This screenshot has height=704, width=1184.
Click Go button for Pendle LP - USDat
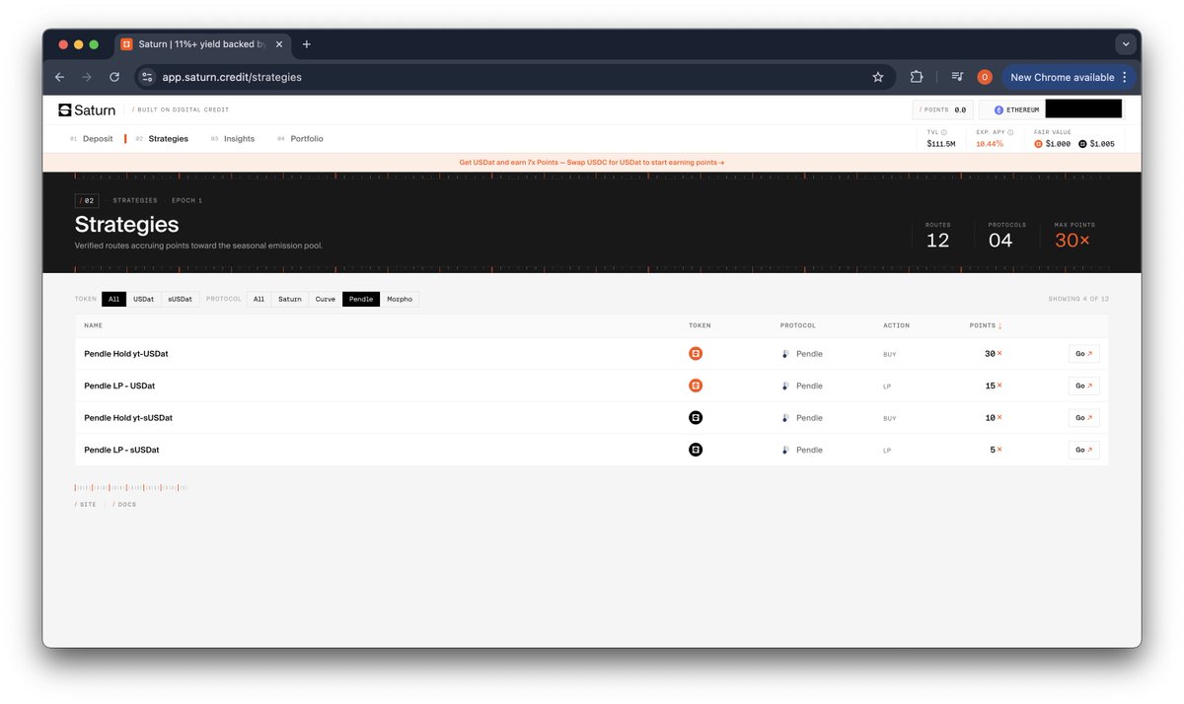1083,386
